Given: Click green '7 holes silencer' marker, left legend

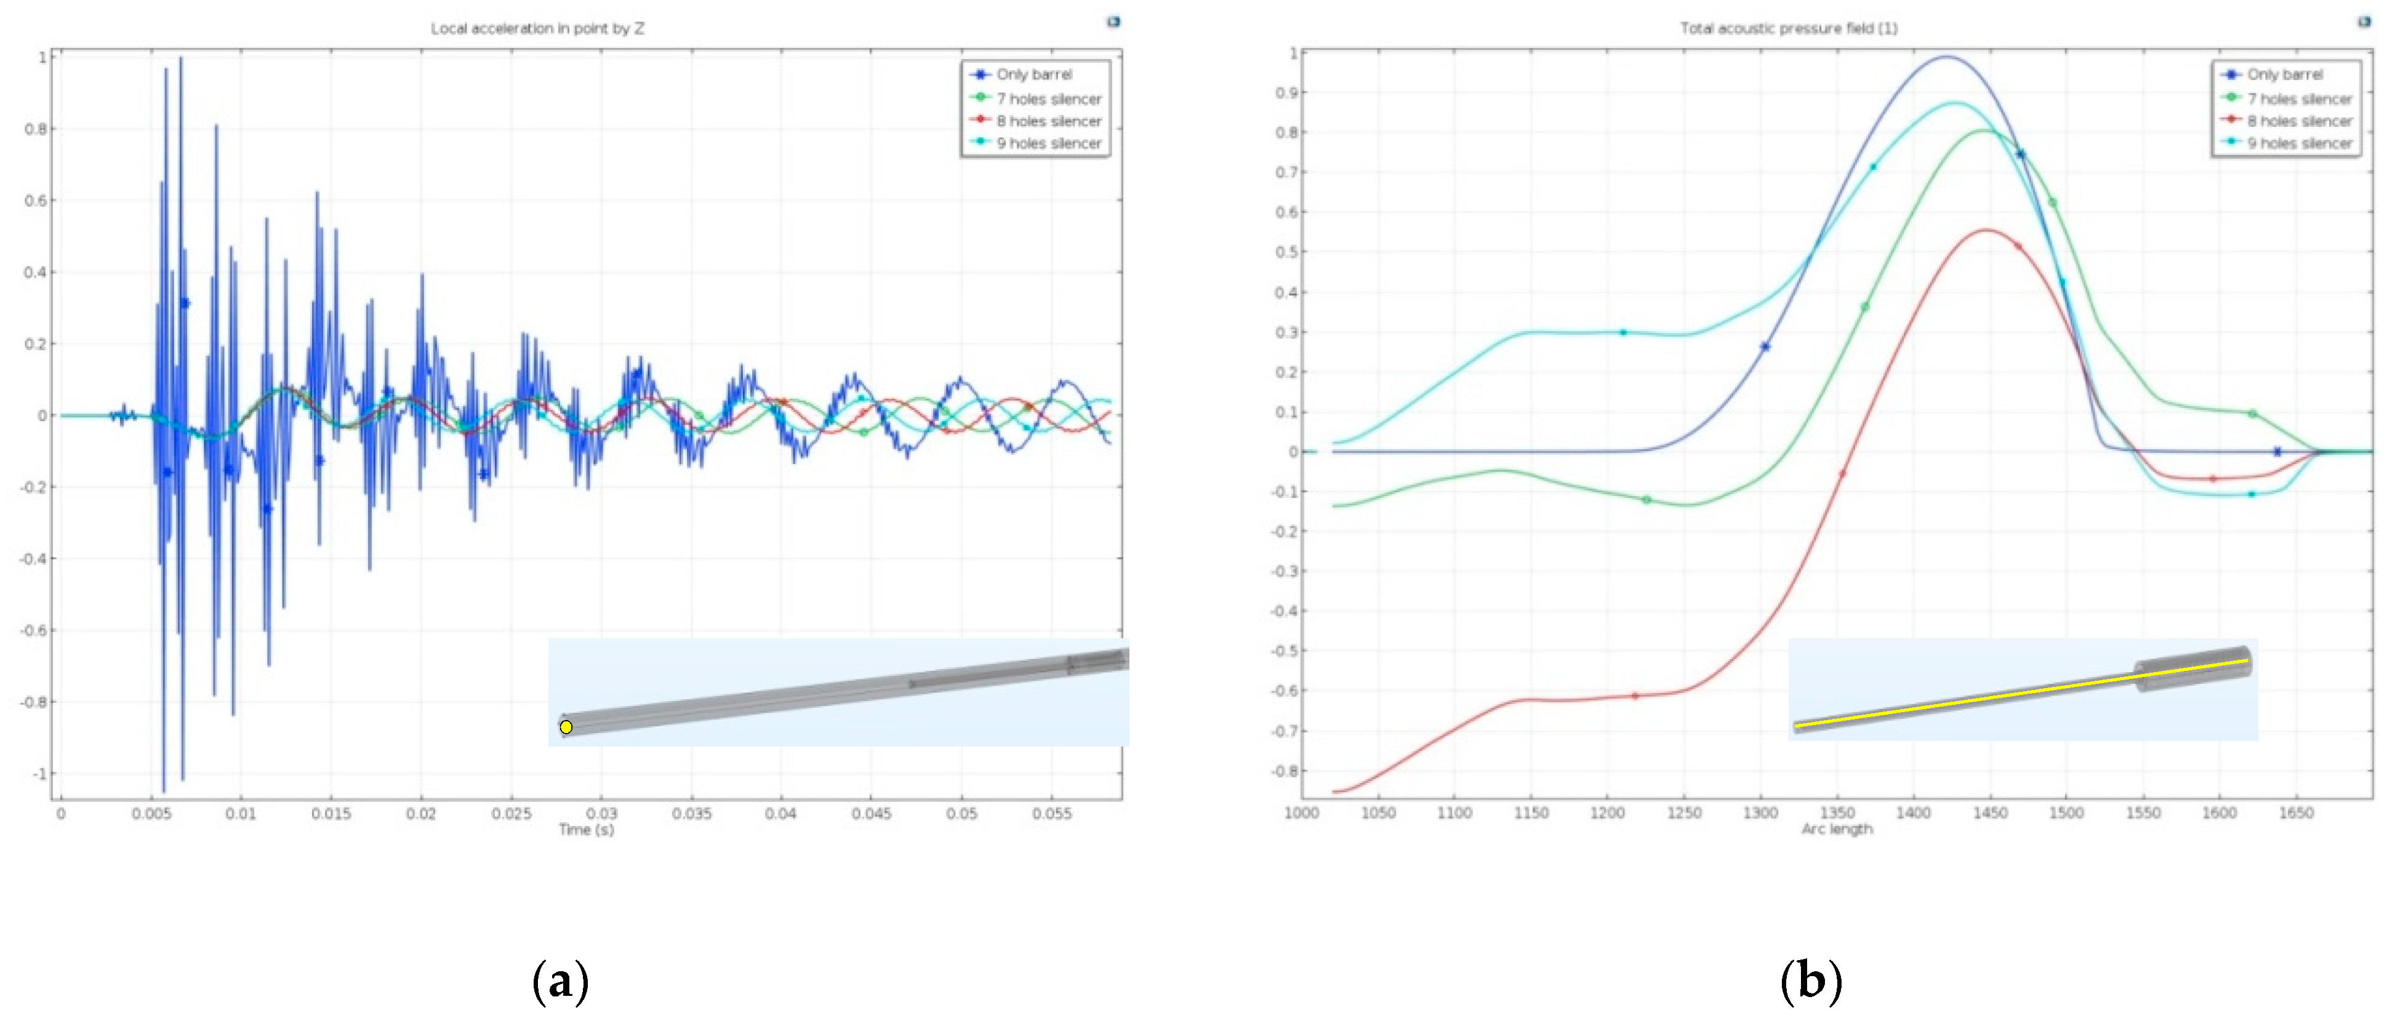Looking at the screenshot, I should click(x=980, y=97).
